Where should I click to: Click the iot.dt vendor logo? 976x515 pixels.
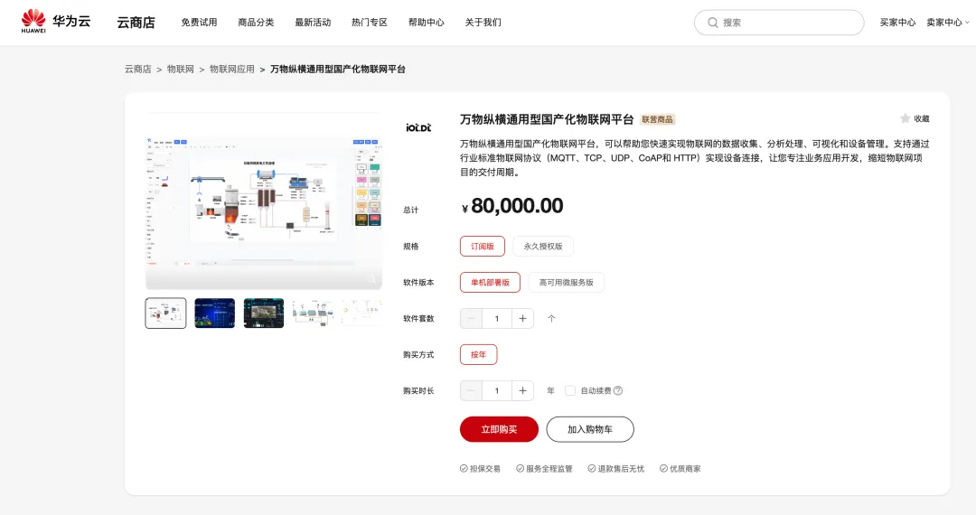pyautogui.click(x=418, y=126)
